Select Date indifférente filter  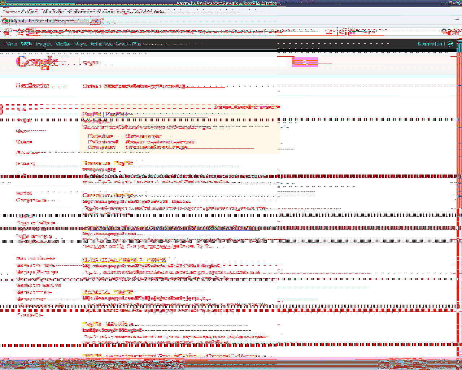(35, 259)
